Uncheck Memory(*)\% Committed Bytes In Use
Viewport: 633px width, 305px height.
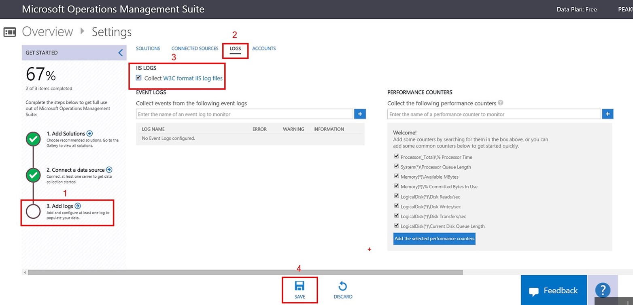coord(397,186)
